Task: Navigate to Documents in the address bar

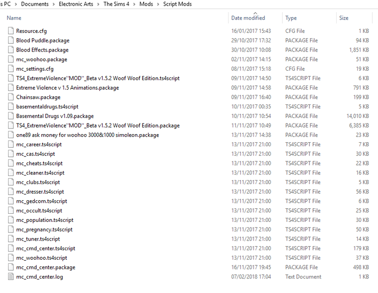Action: pyautogui.click(x=35, y=4)
